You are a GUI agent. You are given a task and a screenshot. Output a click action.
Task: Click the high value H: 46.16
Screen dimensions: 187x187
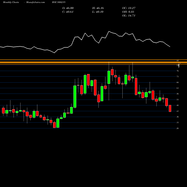click(98, 8)
